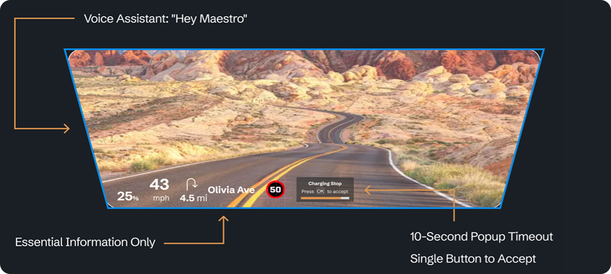The height and width of the screenshot is (274, 611).
Task: Click the Olivia Ave street name
Action: click(x=231, y=190)
